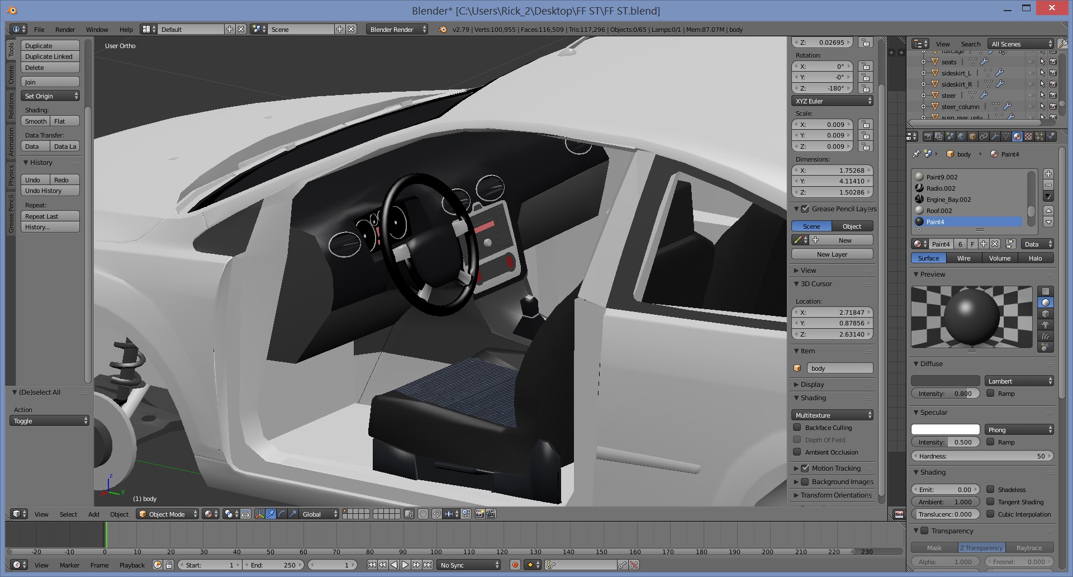Toggle the Grease Pencil Layers checkbox
The width and height of the screenshot is (1073, 577).
point(805,209)
